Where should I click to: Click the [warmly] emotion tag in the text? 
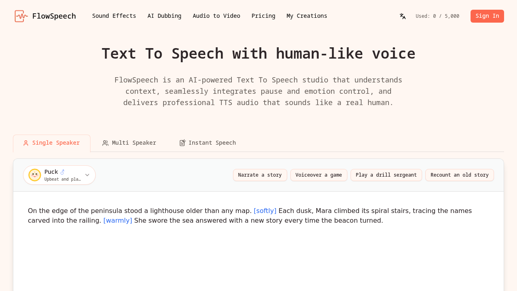click(x=118, y=220)
